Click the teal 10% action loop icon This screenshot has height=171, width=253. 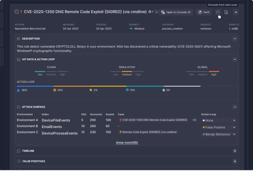(x=127, y=90)
